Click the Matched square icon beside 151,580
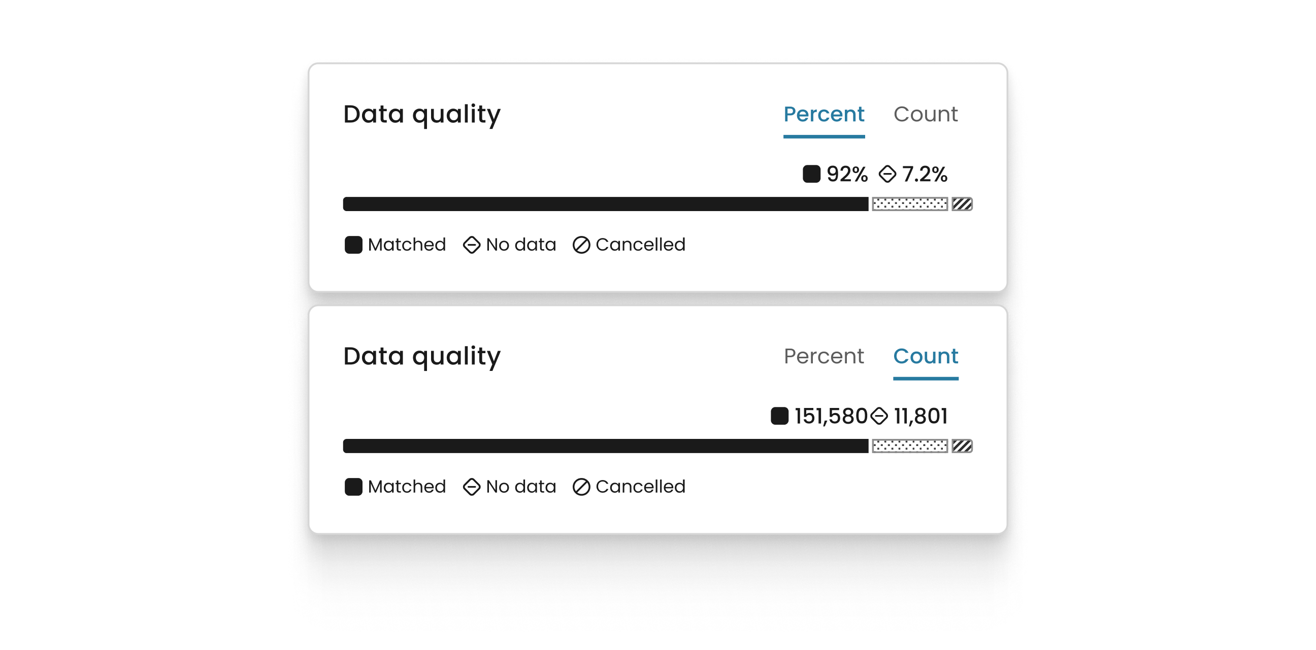This screenshot has width=1316, height=650. (x=779, y=416)
